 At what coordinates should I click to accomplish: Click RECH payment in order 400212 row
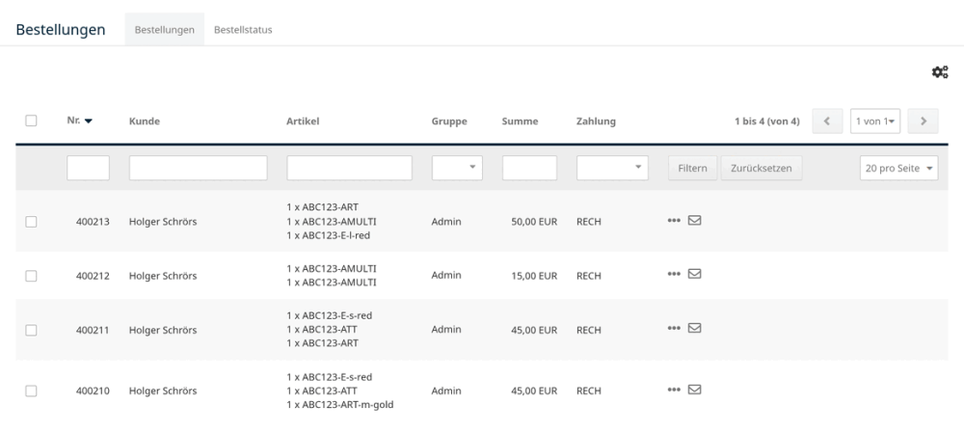click(x=589, y=276)
